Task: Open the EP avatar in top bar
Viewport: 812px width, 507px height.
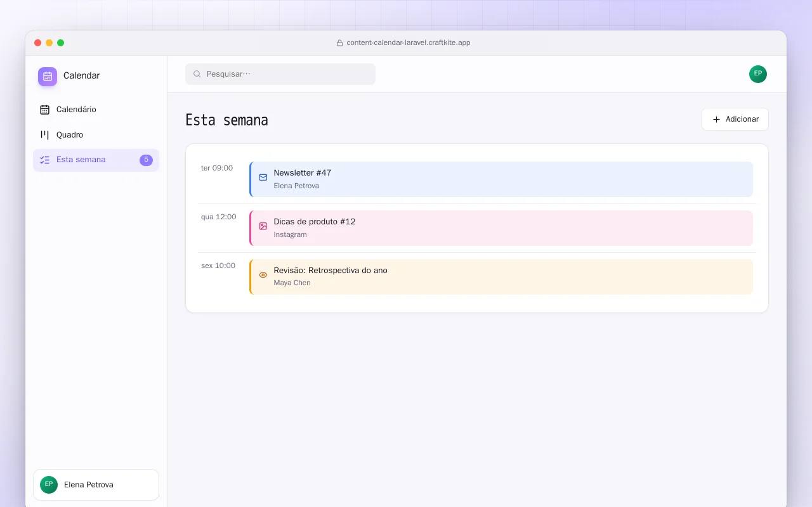Action: [x=758, y=74]
